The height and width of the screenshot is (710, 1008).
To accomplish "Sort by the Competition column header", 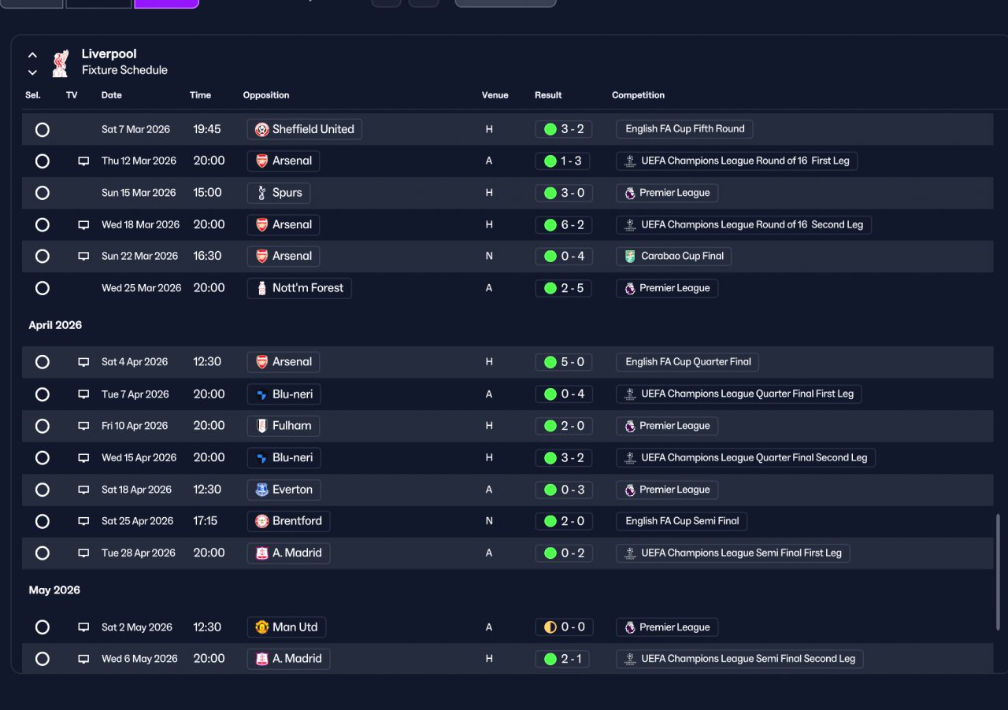I will coord(638,95).
